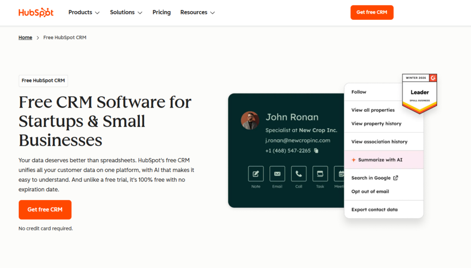471x268 pixels.
Task: Click the external link icon next to Search in Google
Action: 396,178
